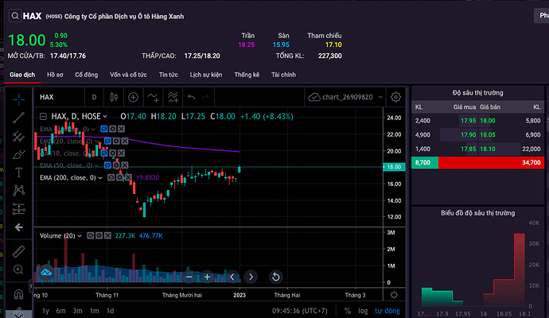The height and width of the screenshot is (318, 549).
Task: Open the stock search magnifier icon
Action: [14, 16]
